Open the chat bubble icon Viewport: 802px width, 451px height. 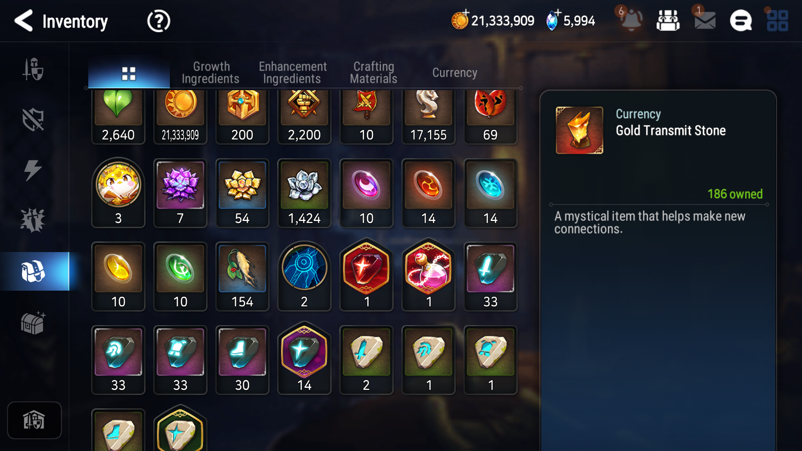[x=741, y=21]
